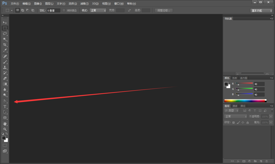Toggle lock transparent pixels

(x=233, y=123)
